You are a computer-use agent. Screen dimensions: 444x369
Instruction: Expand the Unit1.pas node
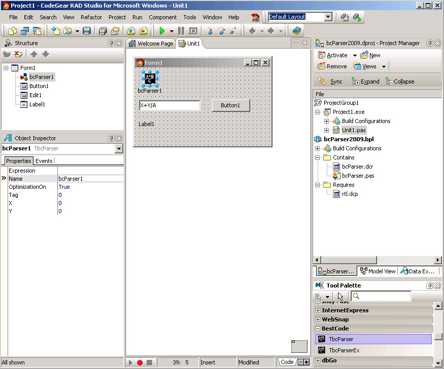(326, 130)
